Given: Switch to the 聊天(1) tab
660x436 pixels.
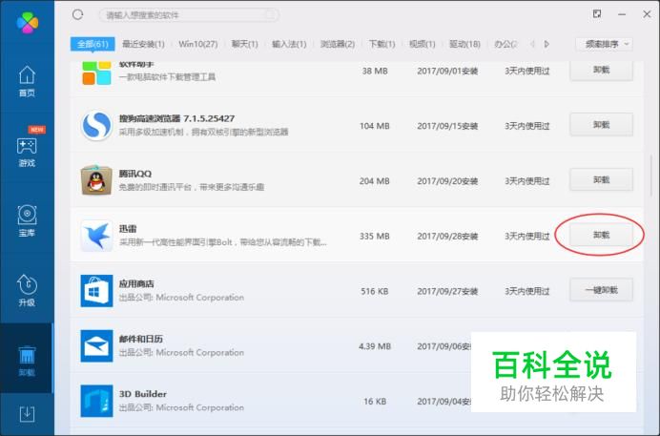Looking at the screenshot, I should (244, 44).
